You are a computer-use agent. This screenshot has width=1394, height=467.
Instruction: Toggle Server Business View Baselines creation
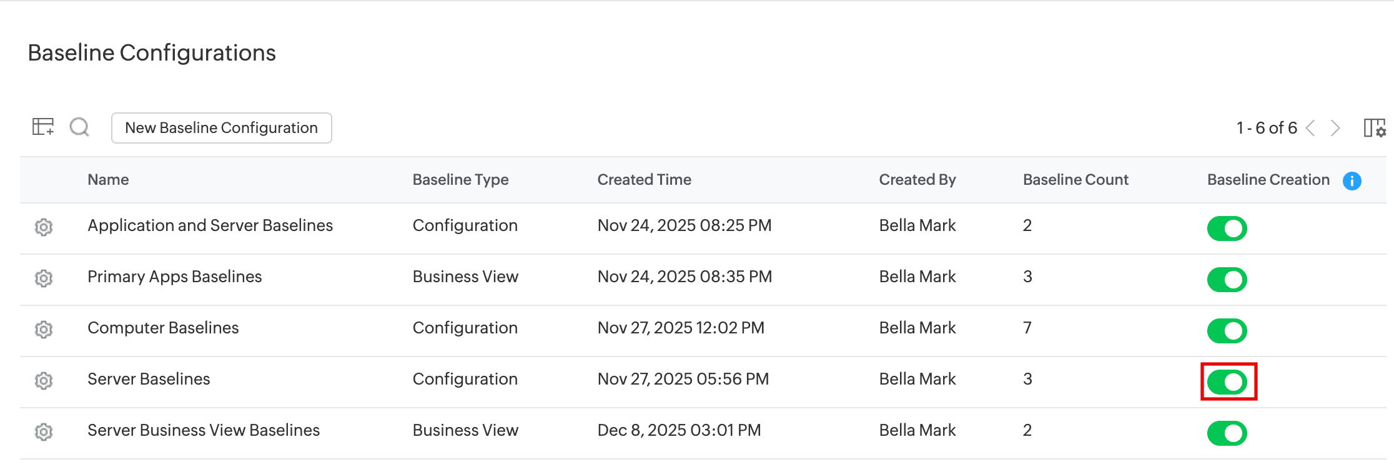pos(1227,433)
